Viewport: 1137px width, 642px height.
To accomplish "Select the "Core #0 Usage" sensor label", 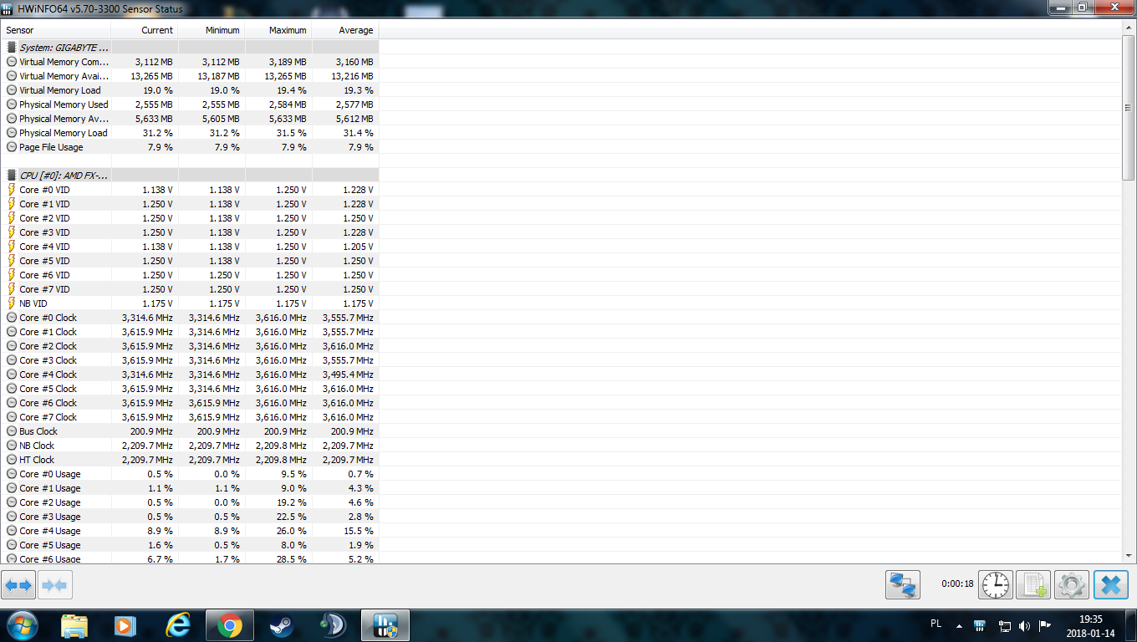I will [x=50, y=474].
